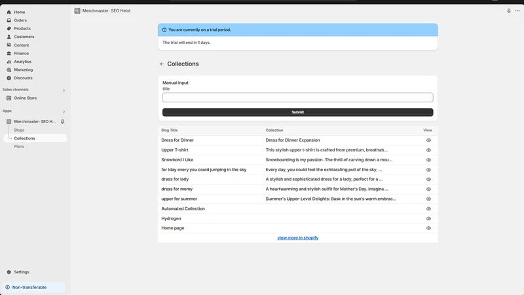View the Hydrogen row eye icon
524x295 pixels.
[x=428, y=219]
